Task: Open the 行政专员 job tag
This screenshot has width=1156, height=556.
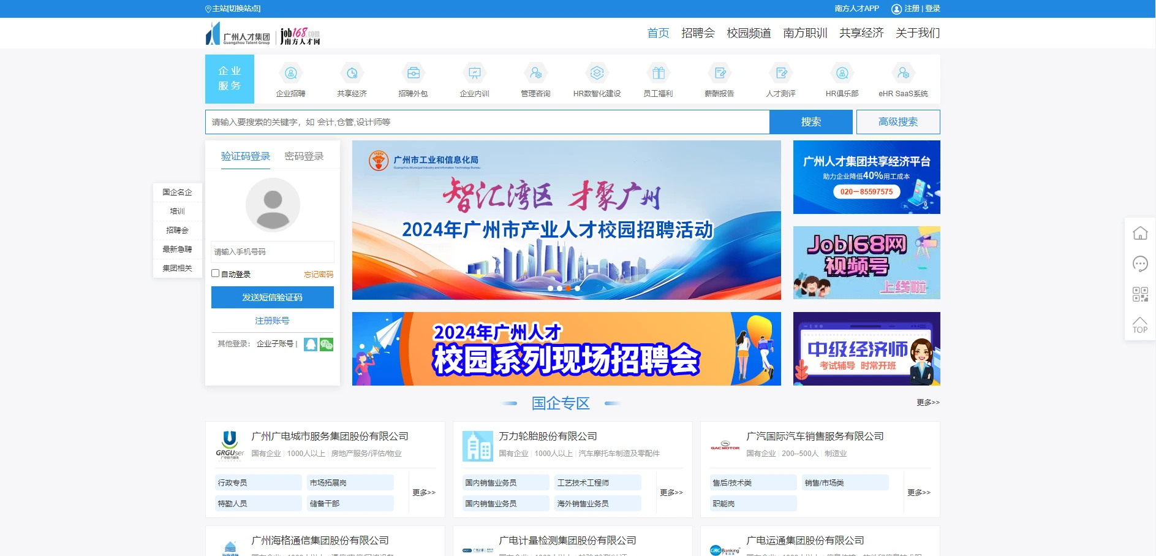Action: 259,482
